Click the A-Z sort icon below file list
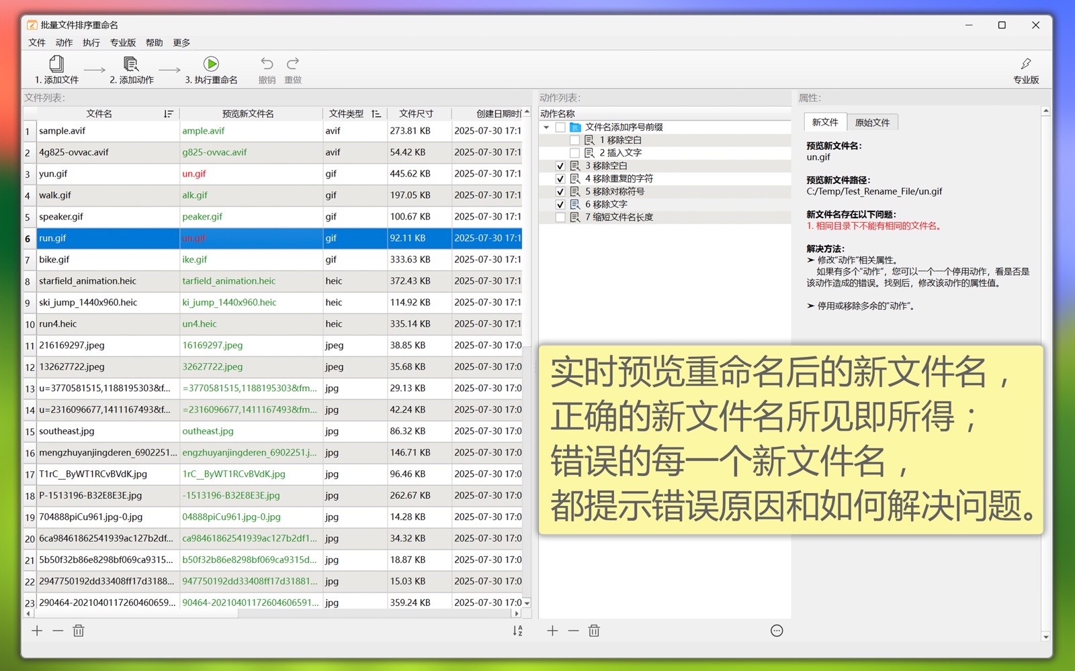 (517, 631)
